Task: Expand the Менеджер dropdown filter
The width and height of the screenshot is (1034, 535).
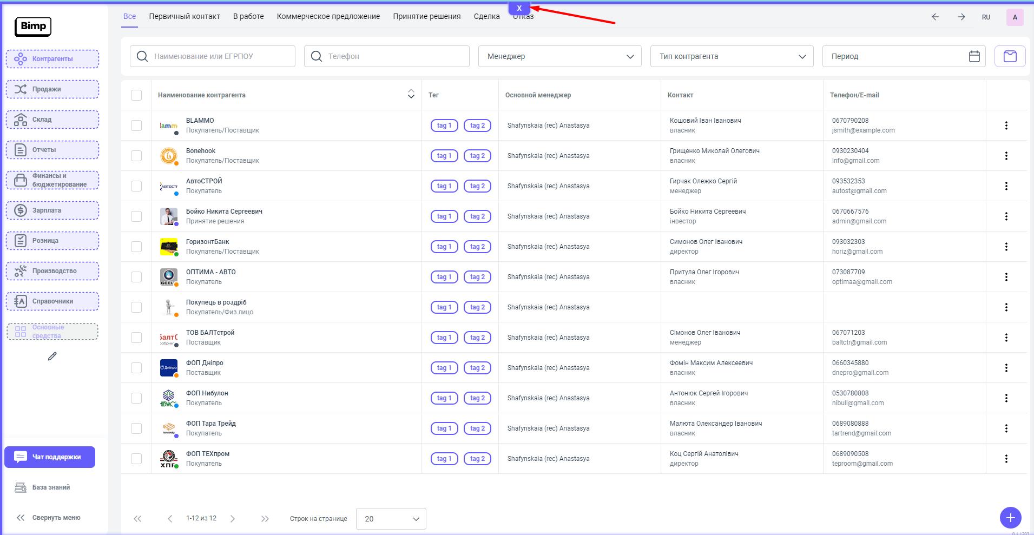Action: point(559,56)
